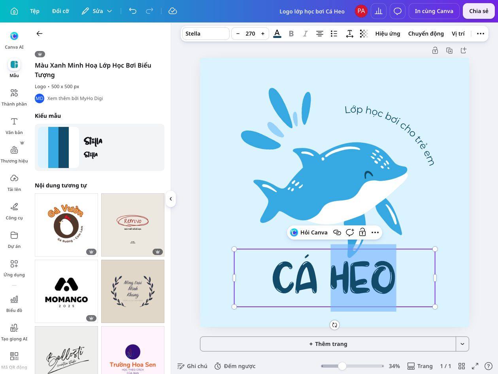
Task: Click the In cùng Canva button
Action: tap(434, 11)
